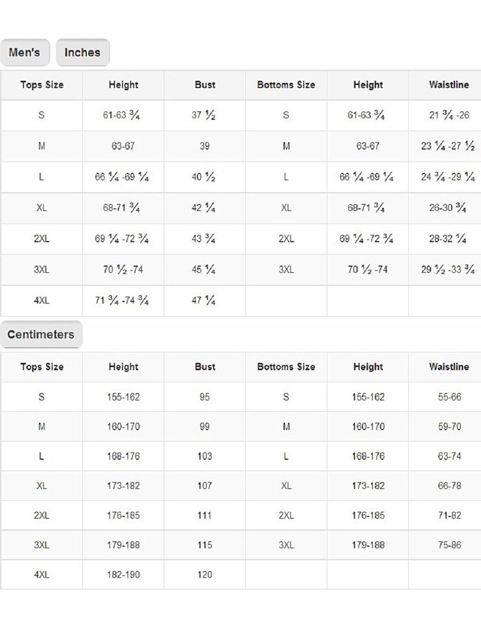481x626 pixels.
Task: Click the 120 bust cell
Action: point(205,575)
